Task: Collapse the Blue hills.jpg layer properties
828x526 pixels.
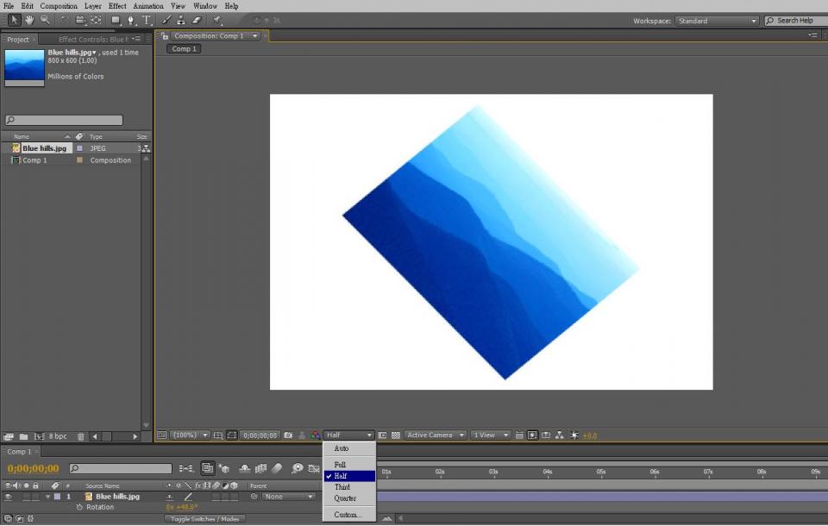Action: 48,497
